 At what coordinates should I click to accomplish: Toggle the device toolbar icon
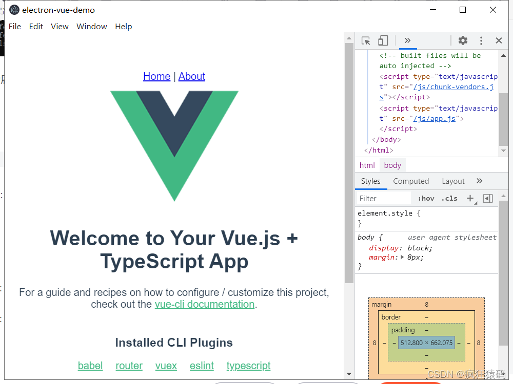383,41
